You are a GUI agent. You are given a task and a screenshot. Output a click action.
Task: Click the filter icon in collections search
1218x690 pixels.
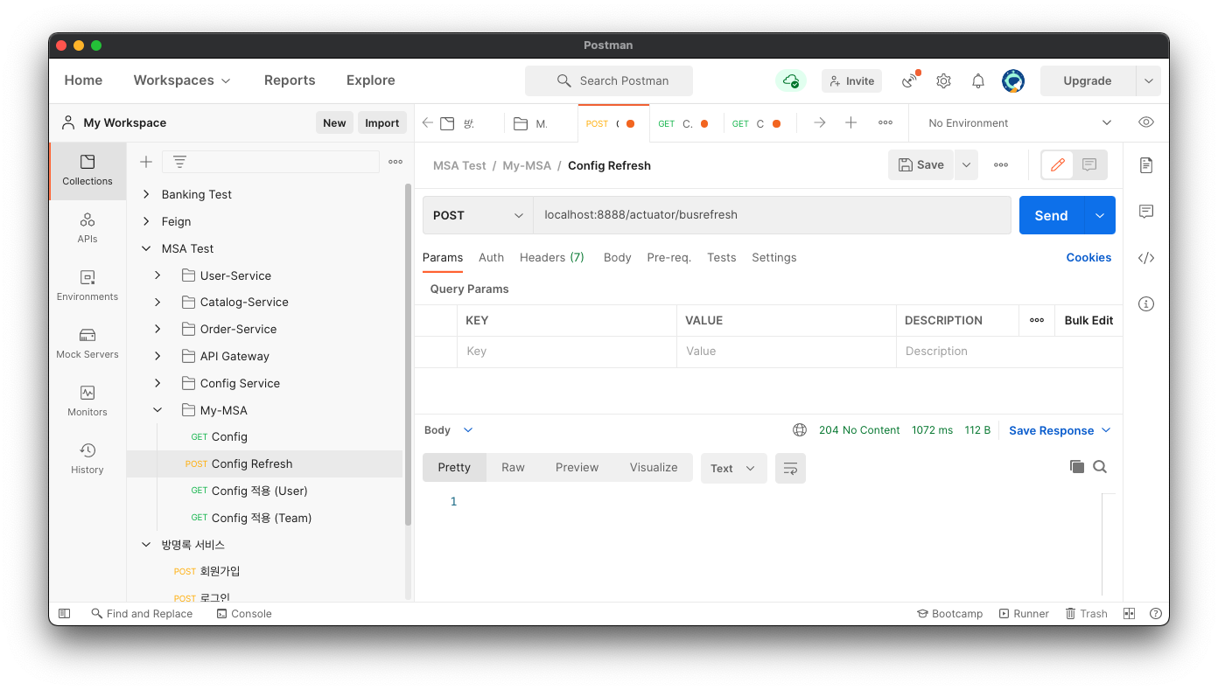coord(179,162)
